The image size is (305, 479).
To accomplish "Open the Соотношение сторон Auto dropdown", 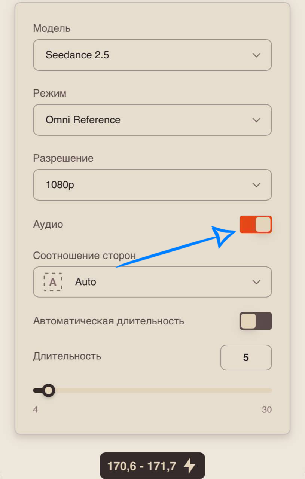I will coord(152,282).
